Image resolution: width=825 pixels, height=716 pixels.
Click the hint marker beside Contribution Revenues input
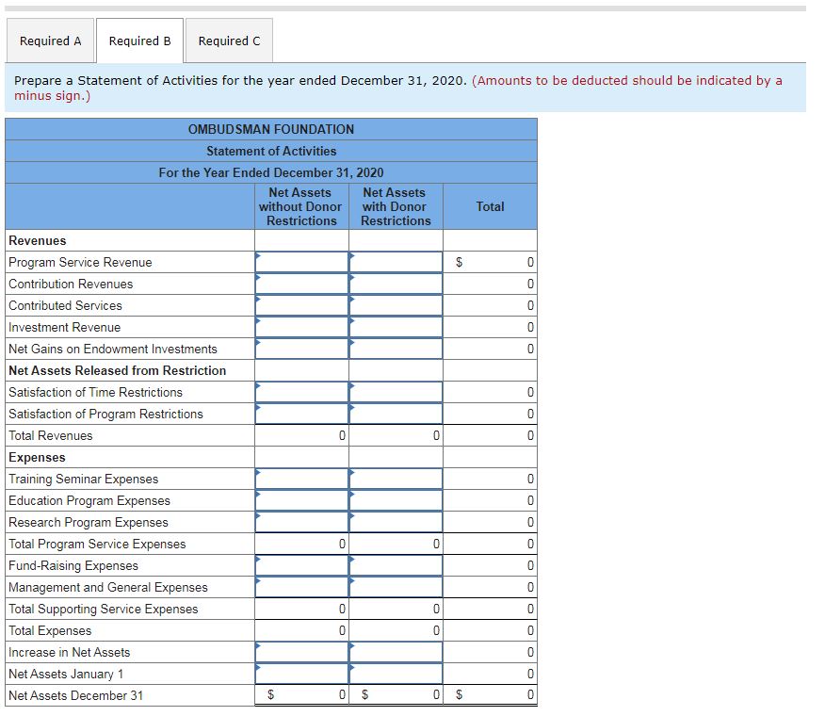point(257,278)
